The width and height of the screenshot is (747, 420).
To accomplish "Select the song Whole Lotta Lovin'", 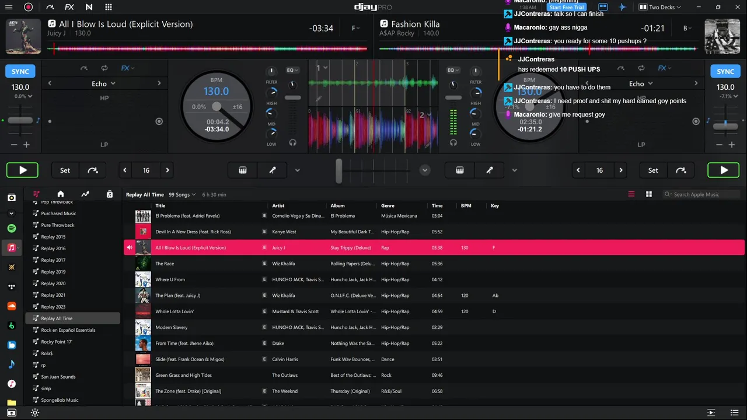I will [434, 311].
